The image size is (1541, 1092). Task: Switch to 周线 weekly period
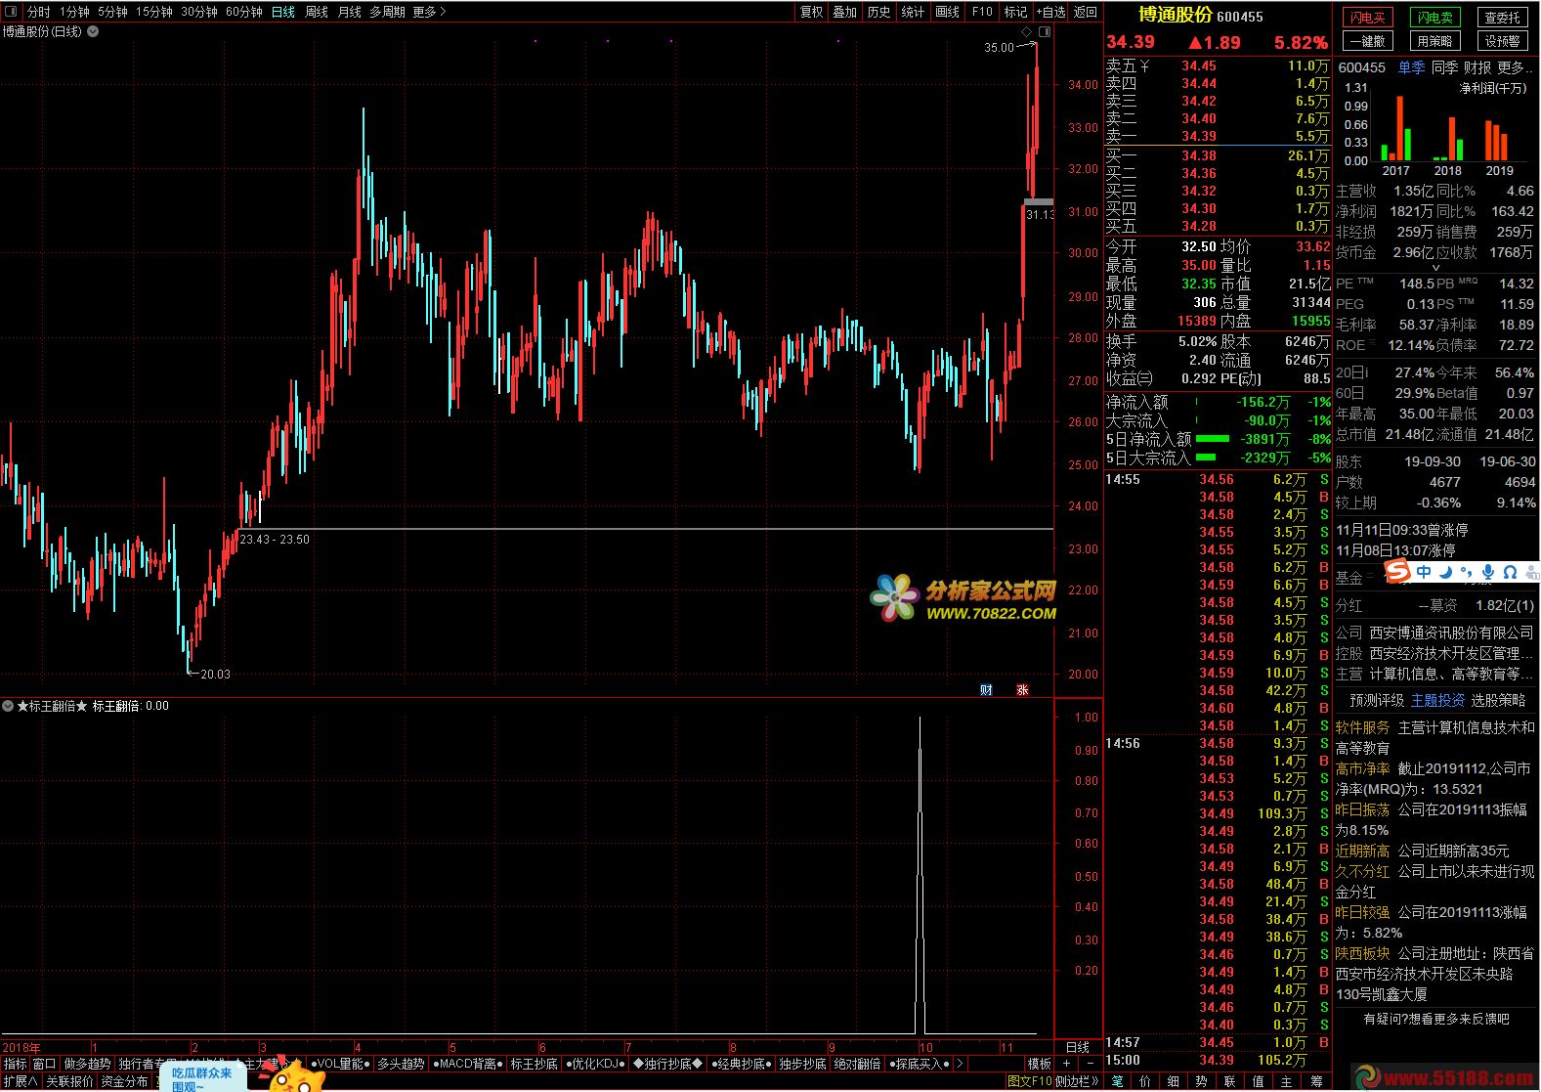point(317,12)
